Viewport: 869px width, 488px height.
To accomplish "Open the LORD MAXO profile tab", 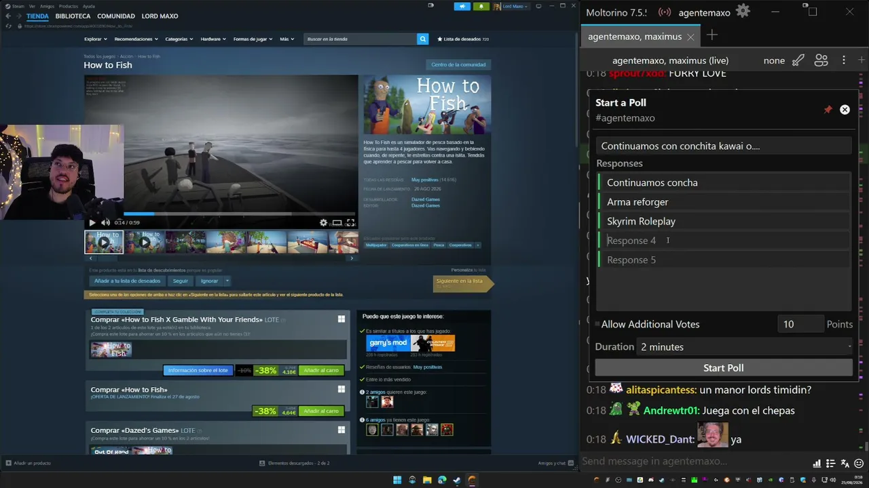I will pyautogui.click(x=160, y=16).
